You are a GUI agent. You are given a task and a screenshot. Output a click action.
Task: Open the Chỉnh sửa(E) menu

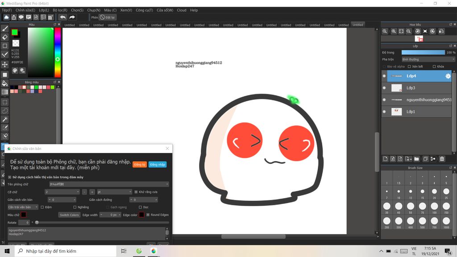coord(25,10)
